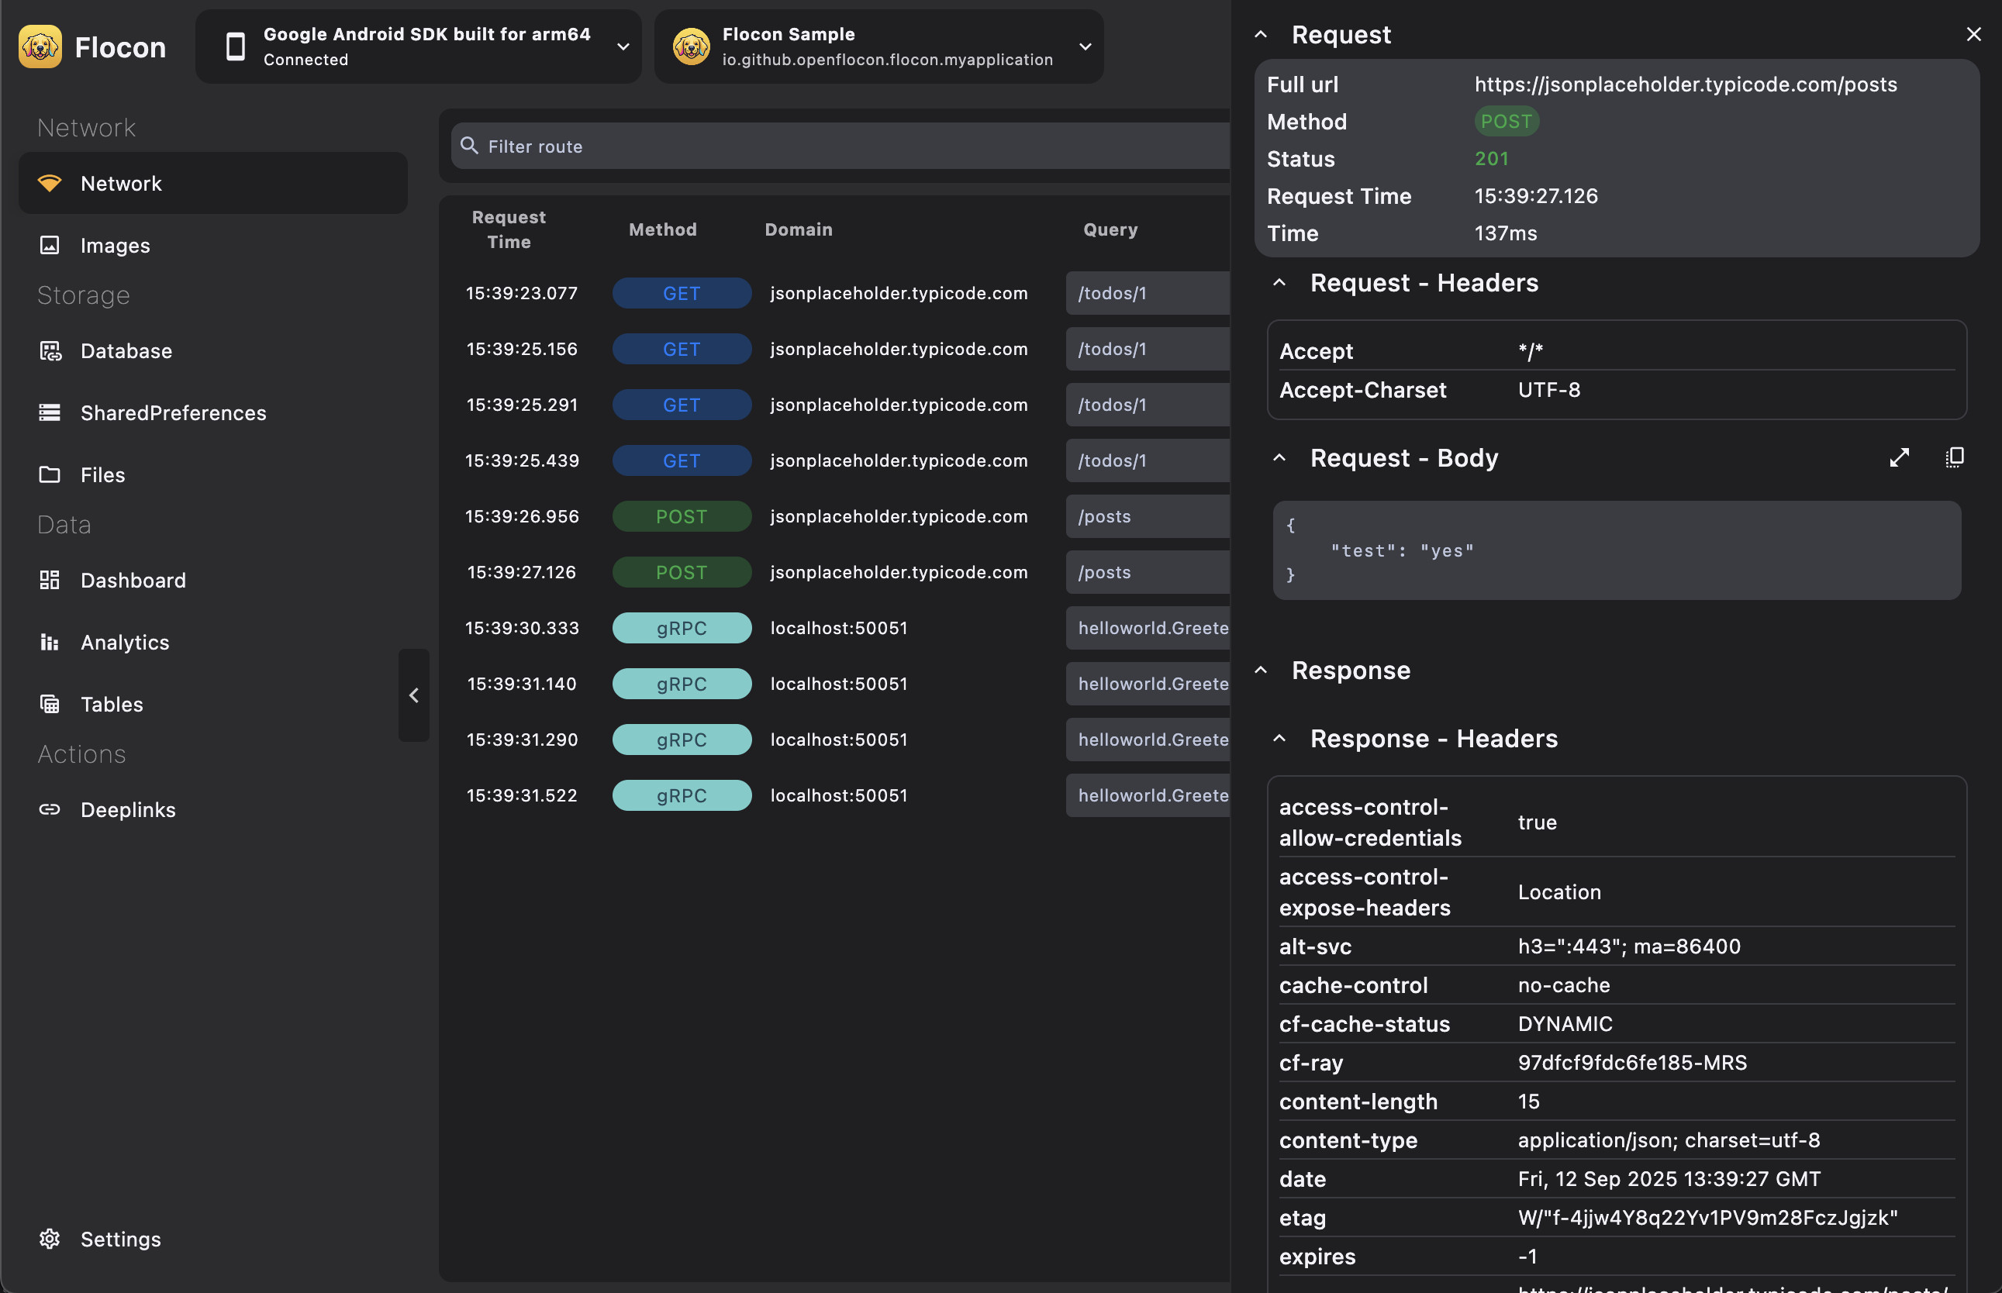The height and width of the screenshot is (1293, 2002).
Task: Click the date header value
Action: tap(1669, 1179)
